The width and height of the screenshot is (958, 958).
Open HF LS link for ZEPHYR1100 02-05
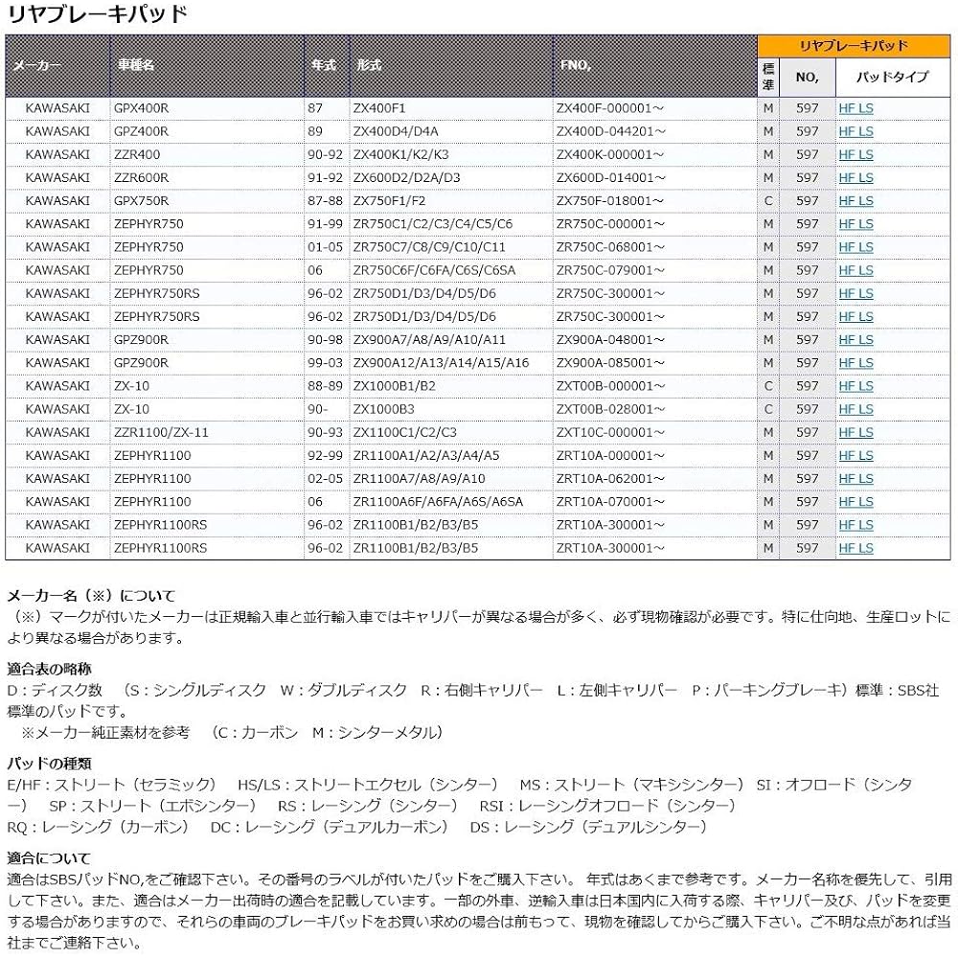[855, 479]
